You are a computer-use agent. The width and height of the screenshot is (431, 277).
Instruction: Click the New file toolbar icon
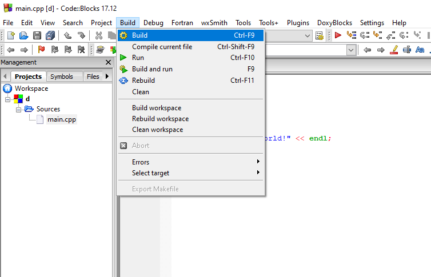tap(11, 35)
